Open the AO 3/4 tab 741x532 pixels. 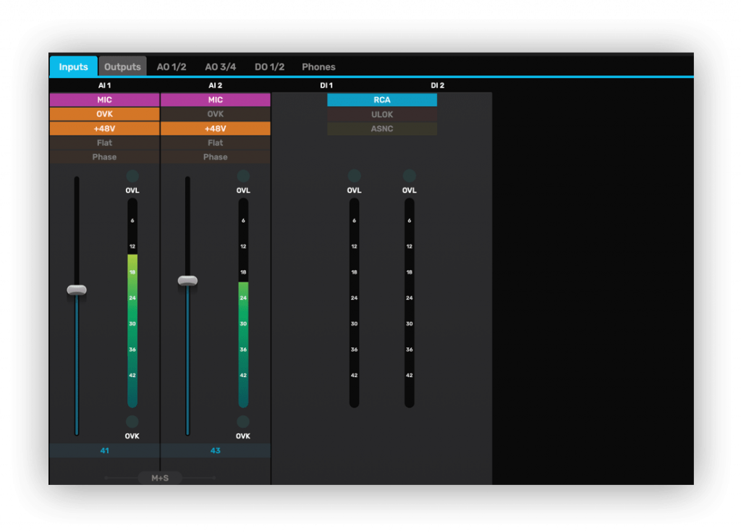[220, 66]
